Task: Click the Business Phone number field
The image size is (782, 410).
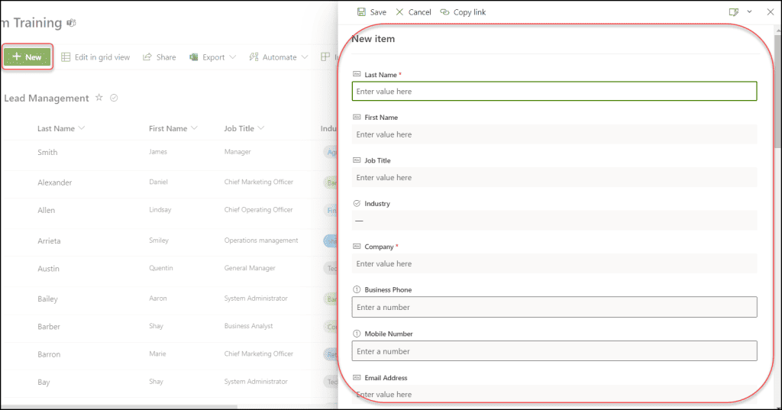Action: tap(554, 307)
